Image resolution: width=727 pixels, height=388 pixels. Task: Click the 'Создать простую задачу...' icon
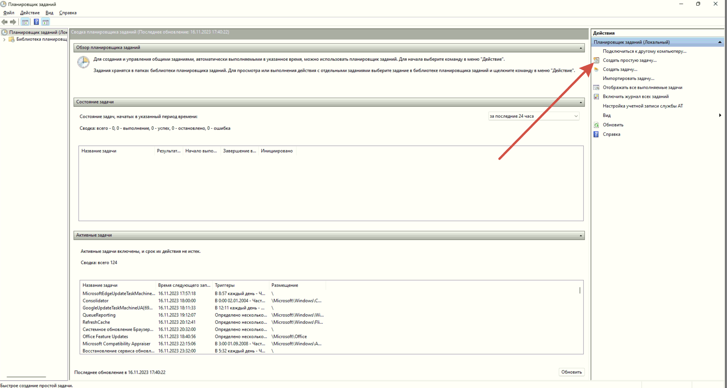point(596,60)
